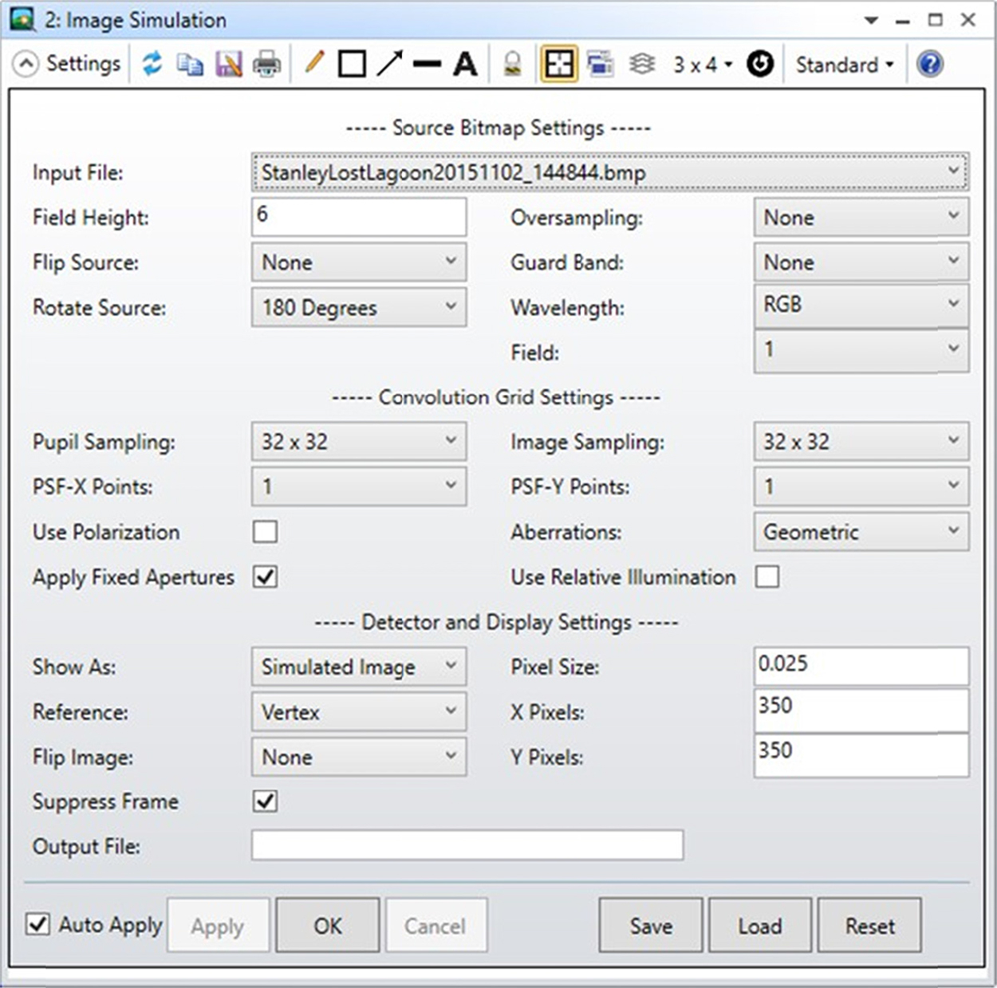The image size is (997, 988).
Task: Select the arrow drawing tool
Action: (389, 64)
